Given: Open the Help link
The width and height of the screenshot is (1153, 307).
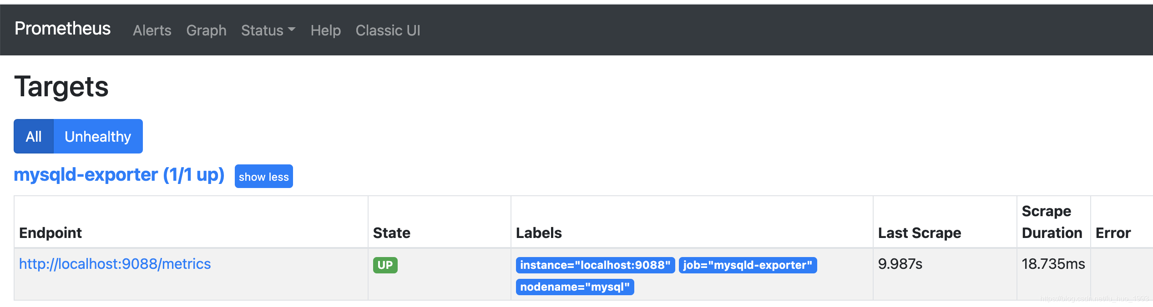Looking at the screenshot, I should [x=325, y=30].
